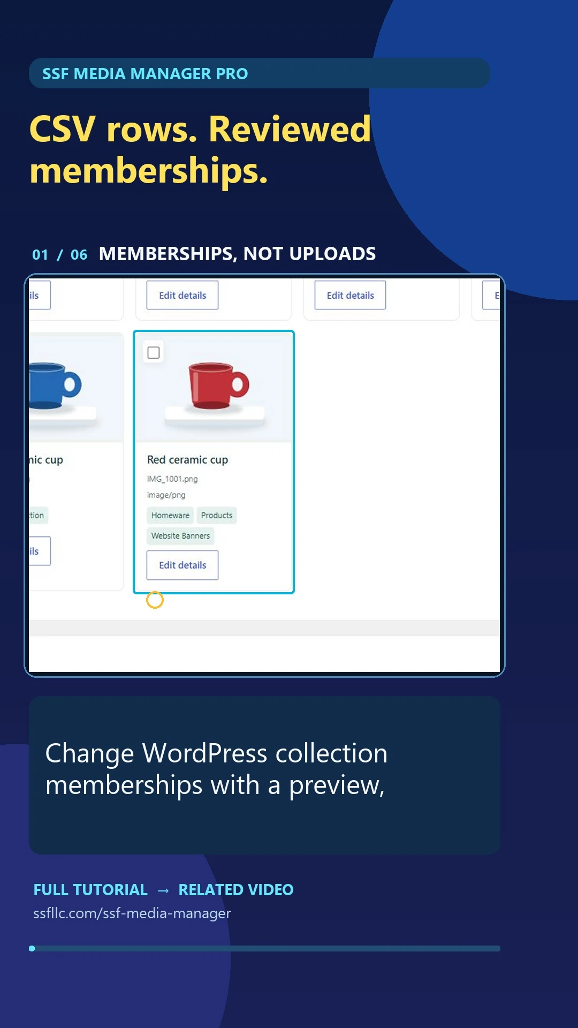Select the IMG_1001.png filename text

coord(172,479)
